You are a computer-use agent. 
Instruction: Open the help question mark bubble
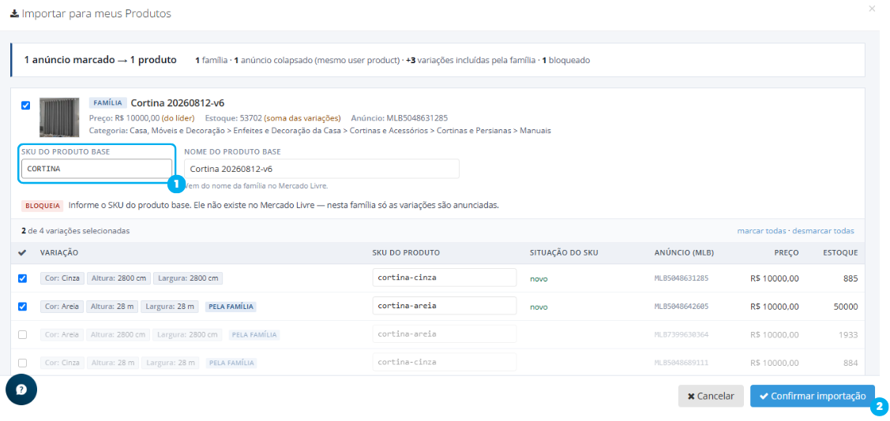[x=21, y=389]
